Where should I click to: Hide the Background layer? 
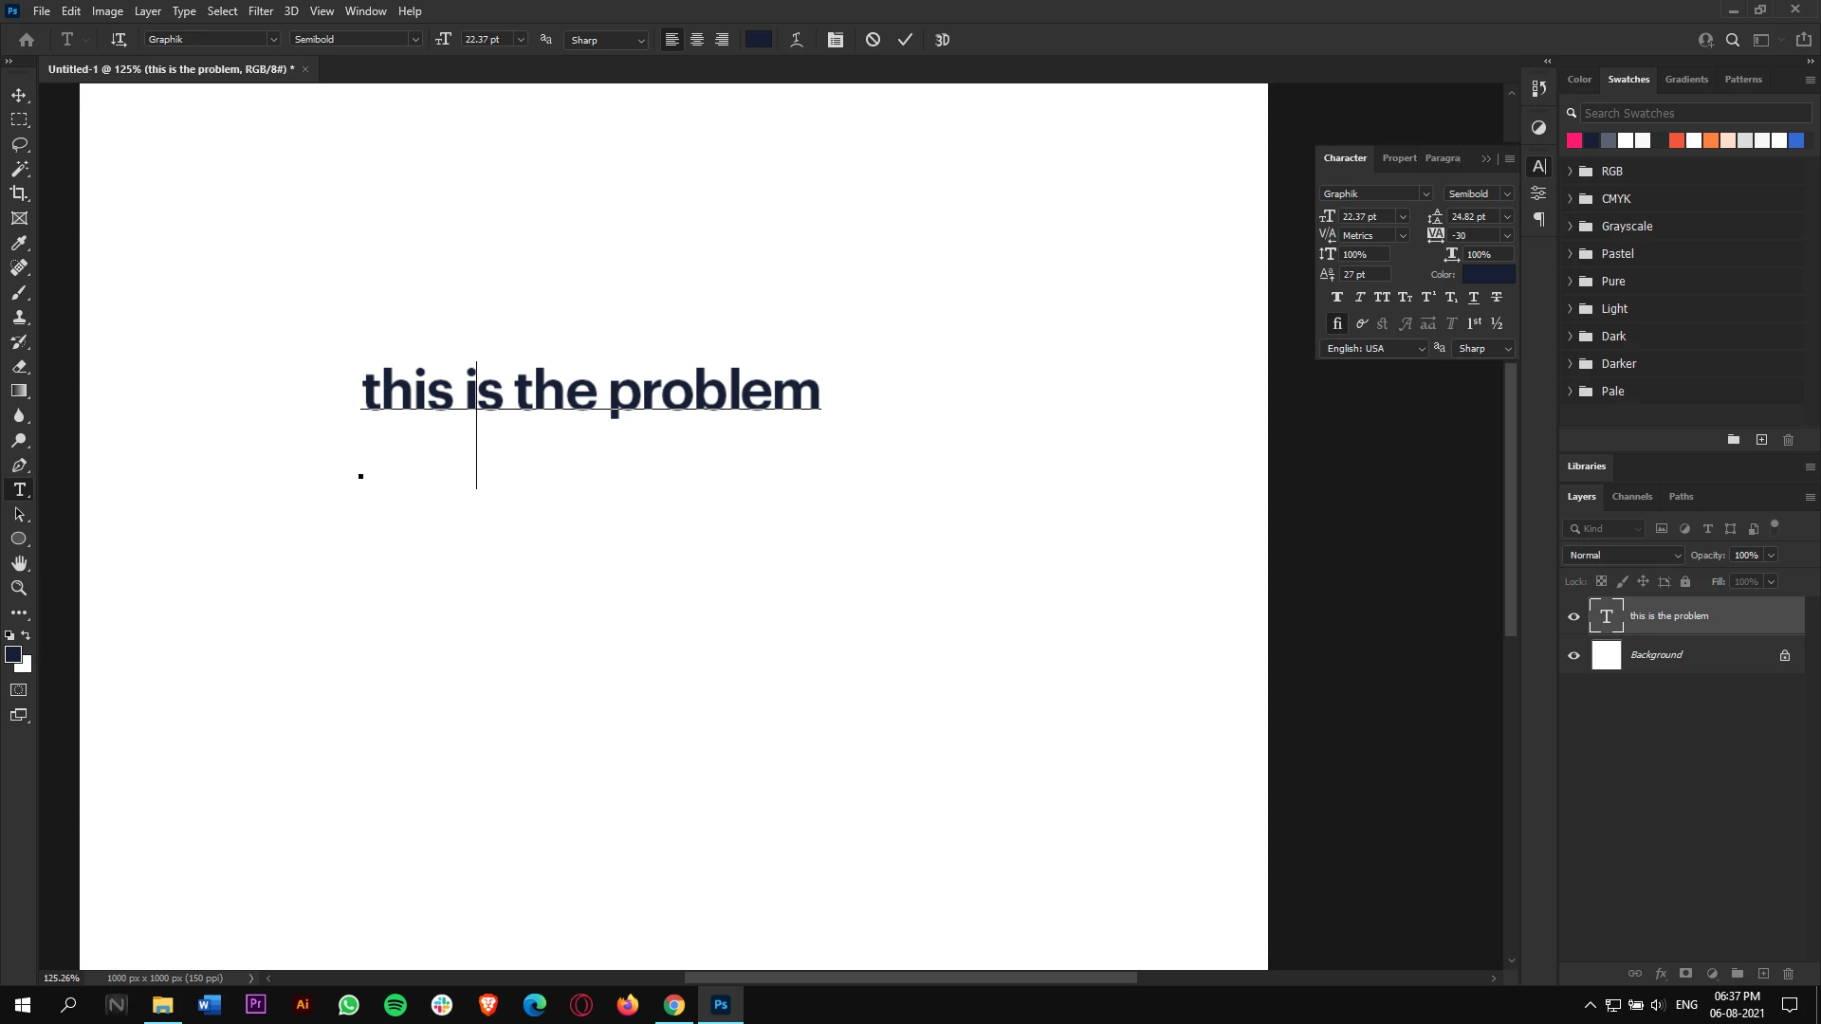[1574, 655]
